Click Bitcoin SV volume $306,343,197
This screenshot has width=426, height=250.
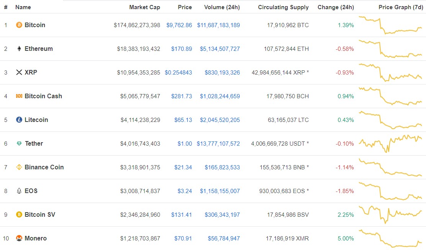[x=222, y=215]
